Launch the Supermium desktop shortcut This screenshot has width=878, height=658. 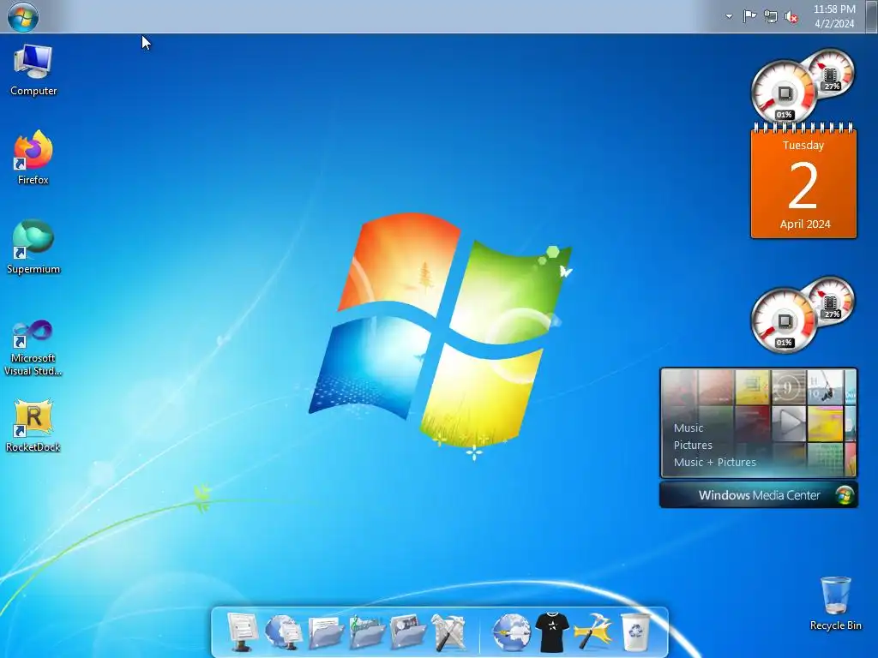tap(33, 247)
